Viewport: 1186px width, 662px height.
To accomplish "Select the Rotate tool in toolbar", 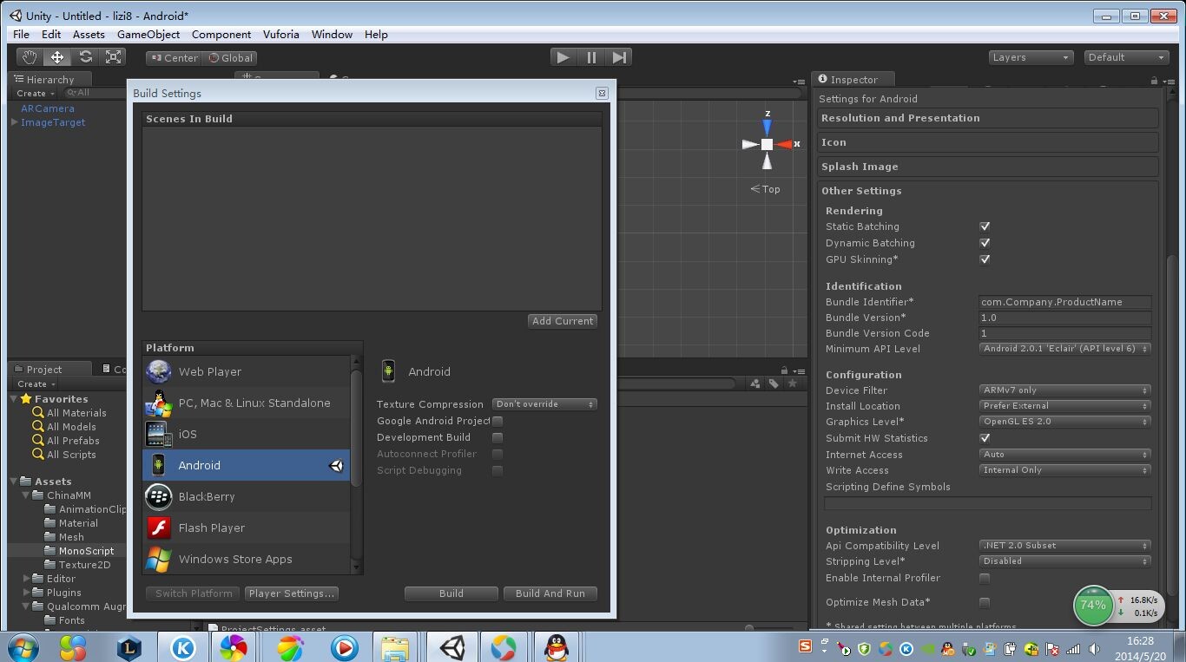I will tap(85, 57).
